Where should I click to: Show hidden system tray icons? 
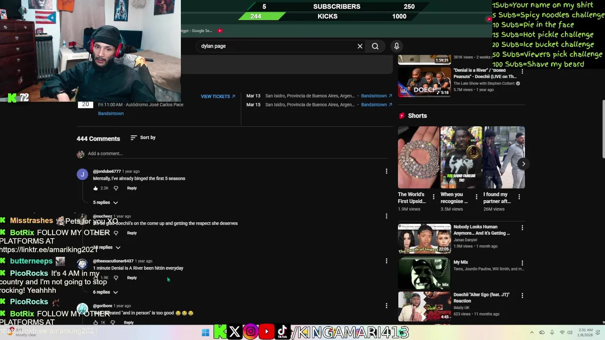[531, 332]
